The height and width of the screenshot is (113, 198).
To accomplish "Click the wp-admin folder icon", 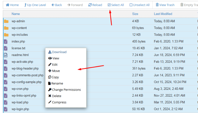I will [x=6, y=21].
